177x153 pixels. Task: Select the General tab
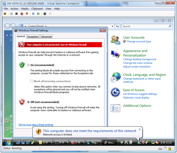tap(21, 36)
